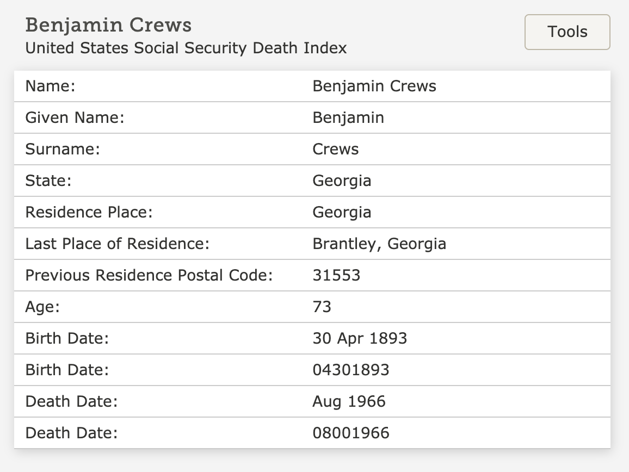Select the Birth Date label beside '30 Apr 1893'
Viewport: 629px width, 472px height.
(67, 338)
